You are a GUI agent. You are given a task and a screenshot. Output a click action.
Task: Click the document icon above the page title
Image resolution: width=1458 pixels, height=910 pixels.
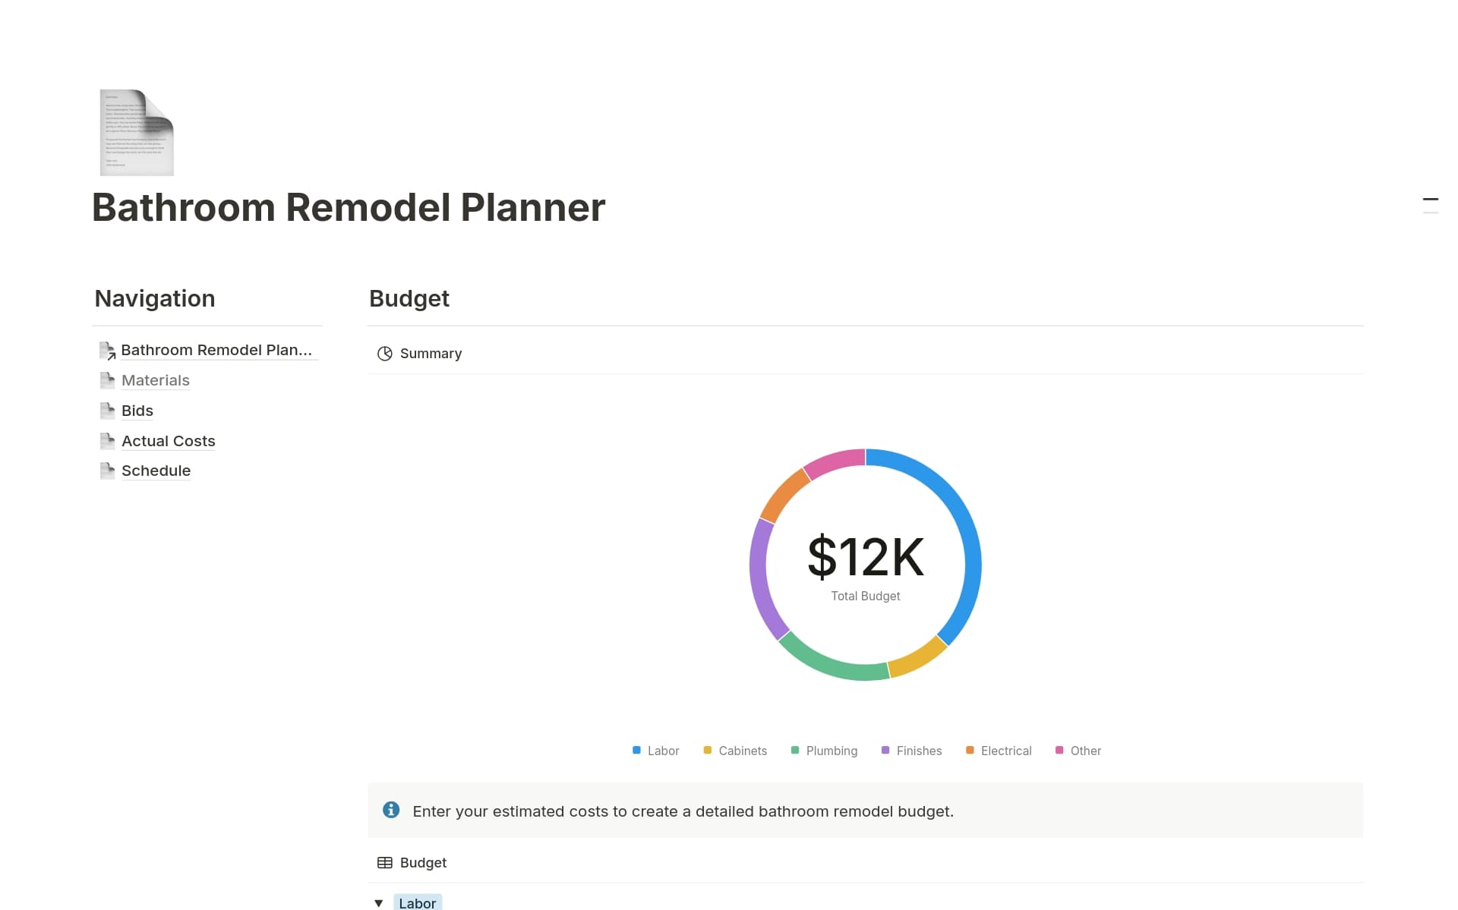pos(137,132)
